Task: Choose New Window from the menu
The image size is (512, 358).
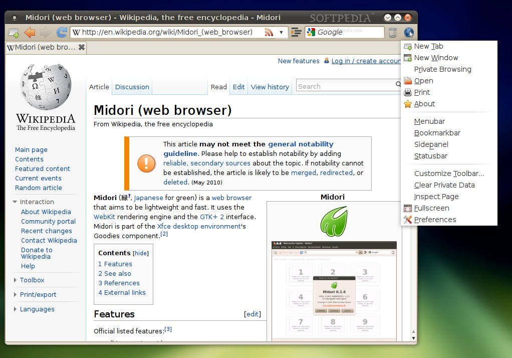Action: (x=449, y=58)
